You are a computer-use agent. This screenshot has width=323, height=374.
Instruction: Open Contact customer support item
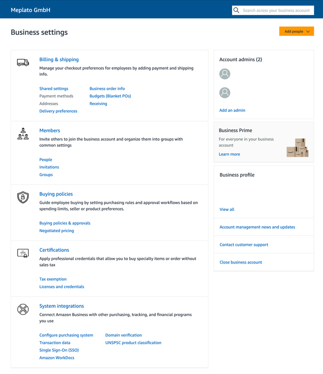pos(244,245)
